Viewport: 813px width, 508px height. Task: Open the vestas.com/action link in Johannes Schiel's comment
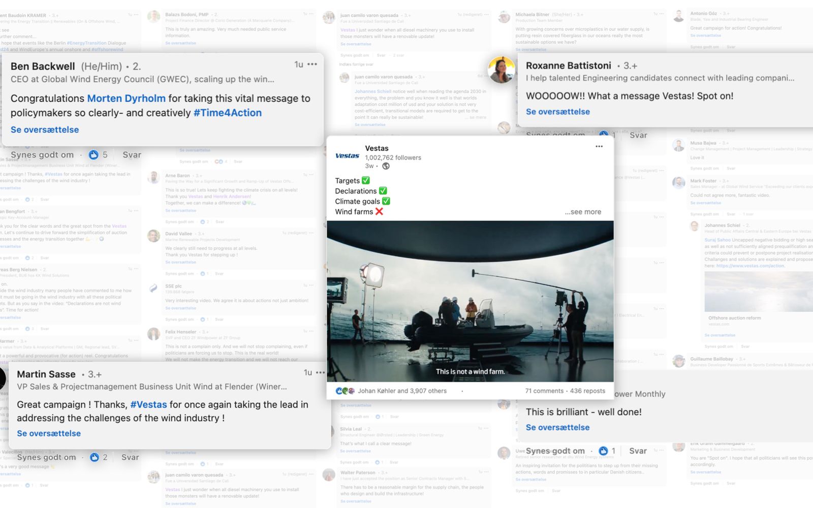click(751, 266)
